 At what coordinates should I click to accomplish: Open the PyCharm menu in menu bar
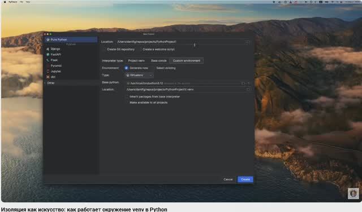coord(12,2)
